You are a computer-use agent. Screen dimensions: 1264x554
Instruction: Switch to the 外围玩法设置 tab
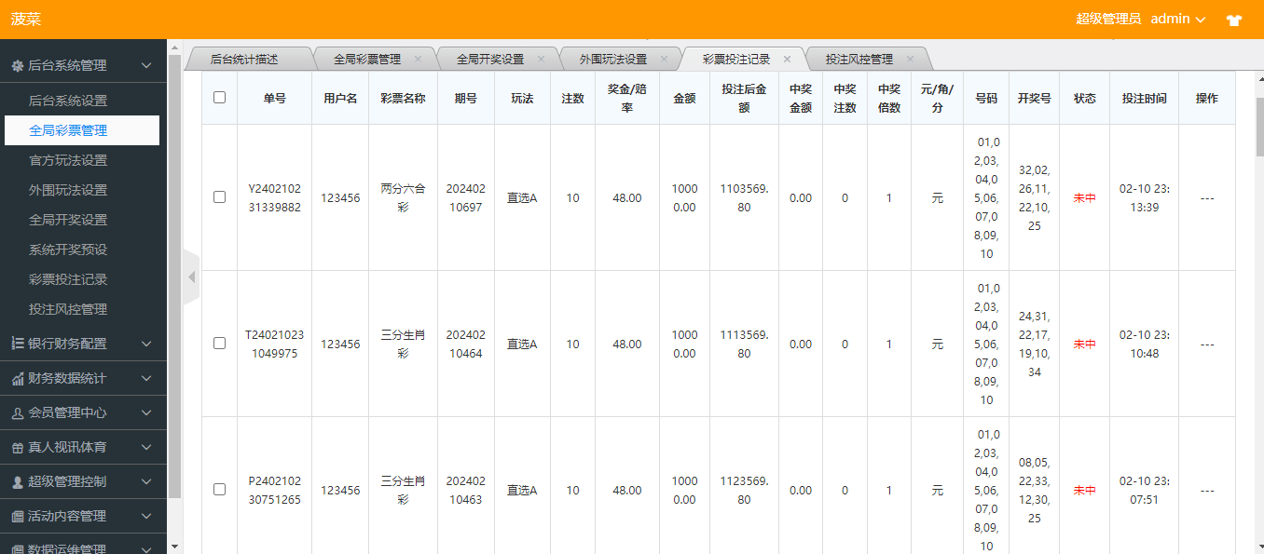(x=613, y=59)
